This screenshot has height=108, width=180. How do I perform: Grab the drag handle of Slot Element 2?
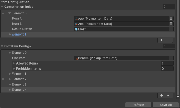tap(3, 79)
